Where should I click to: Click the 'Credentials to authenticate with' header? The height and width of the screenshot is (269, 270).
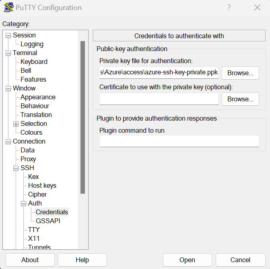[179, 36]
